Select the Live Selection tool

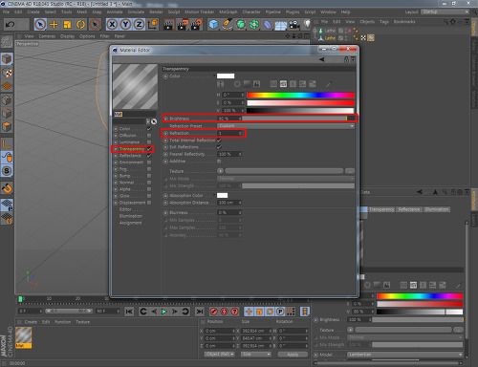[x=40, y=24]
